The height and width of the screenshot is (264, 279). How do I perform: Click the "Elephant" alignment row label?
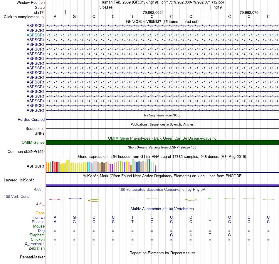coord(37,235)
